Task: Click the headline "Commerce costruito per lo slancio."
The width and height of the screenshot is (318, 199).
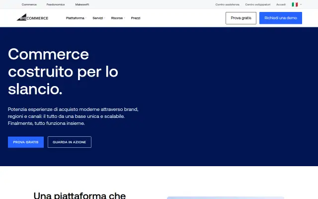Action: pos(63,72)
